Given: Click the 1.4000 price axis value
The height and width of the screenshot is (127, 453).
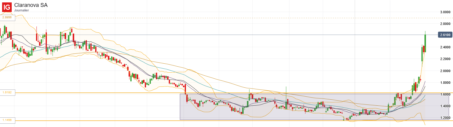Looking at the screenshot, I should [x=445, y=106].
